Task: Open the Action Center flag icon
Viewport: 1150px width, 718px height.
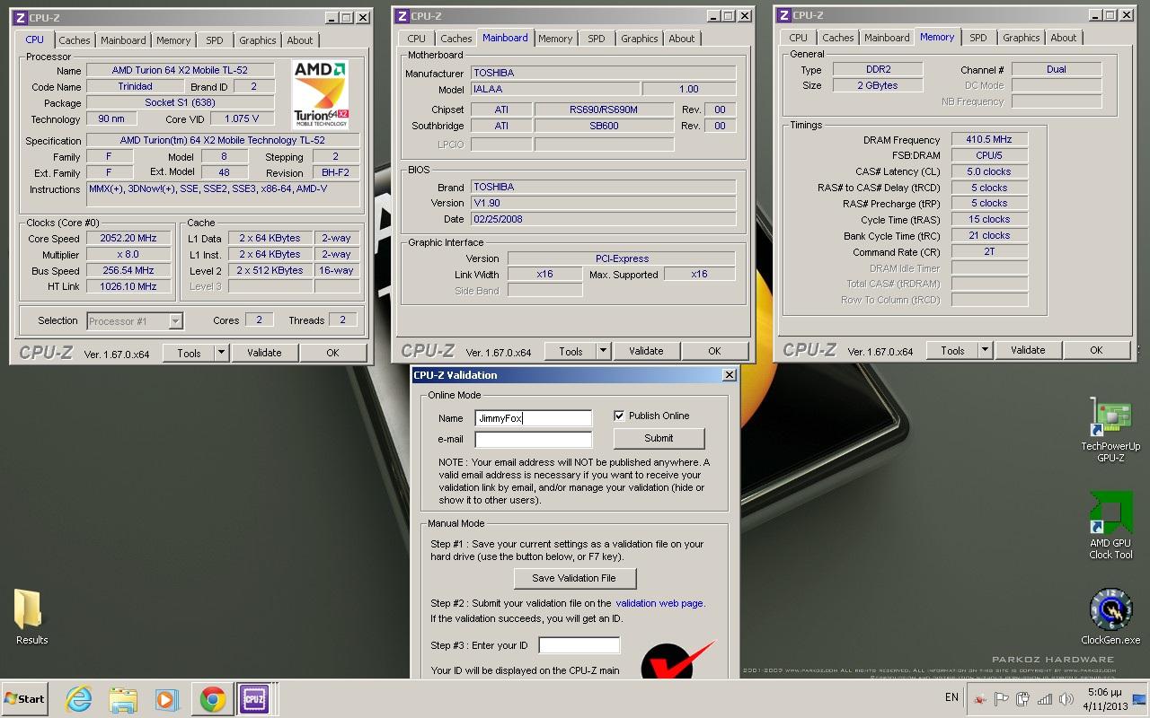Action: 1001,698
